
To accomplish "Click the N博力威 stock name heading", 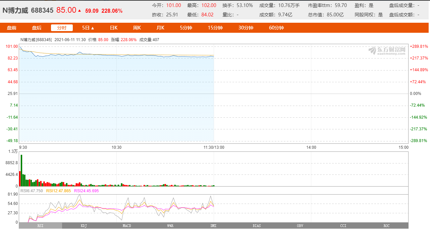I will pos(15,10).
